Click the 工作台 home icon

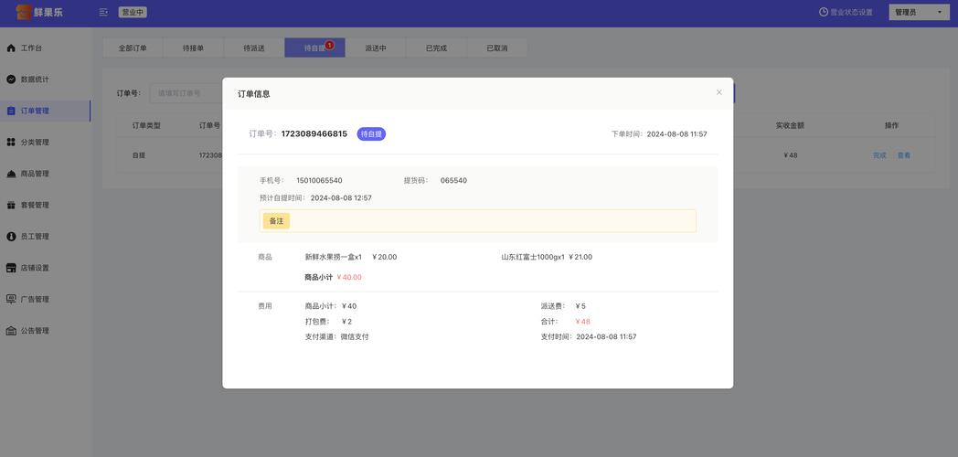[x=11, y=48]
